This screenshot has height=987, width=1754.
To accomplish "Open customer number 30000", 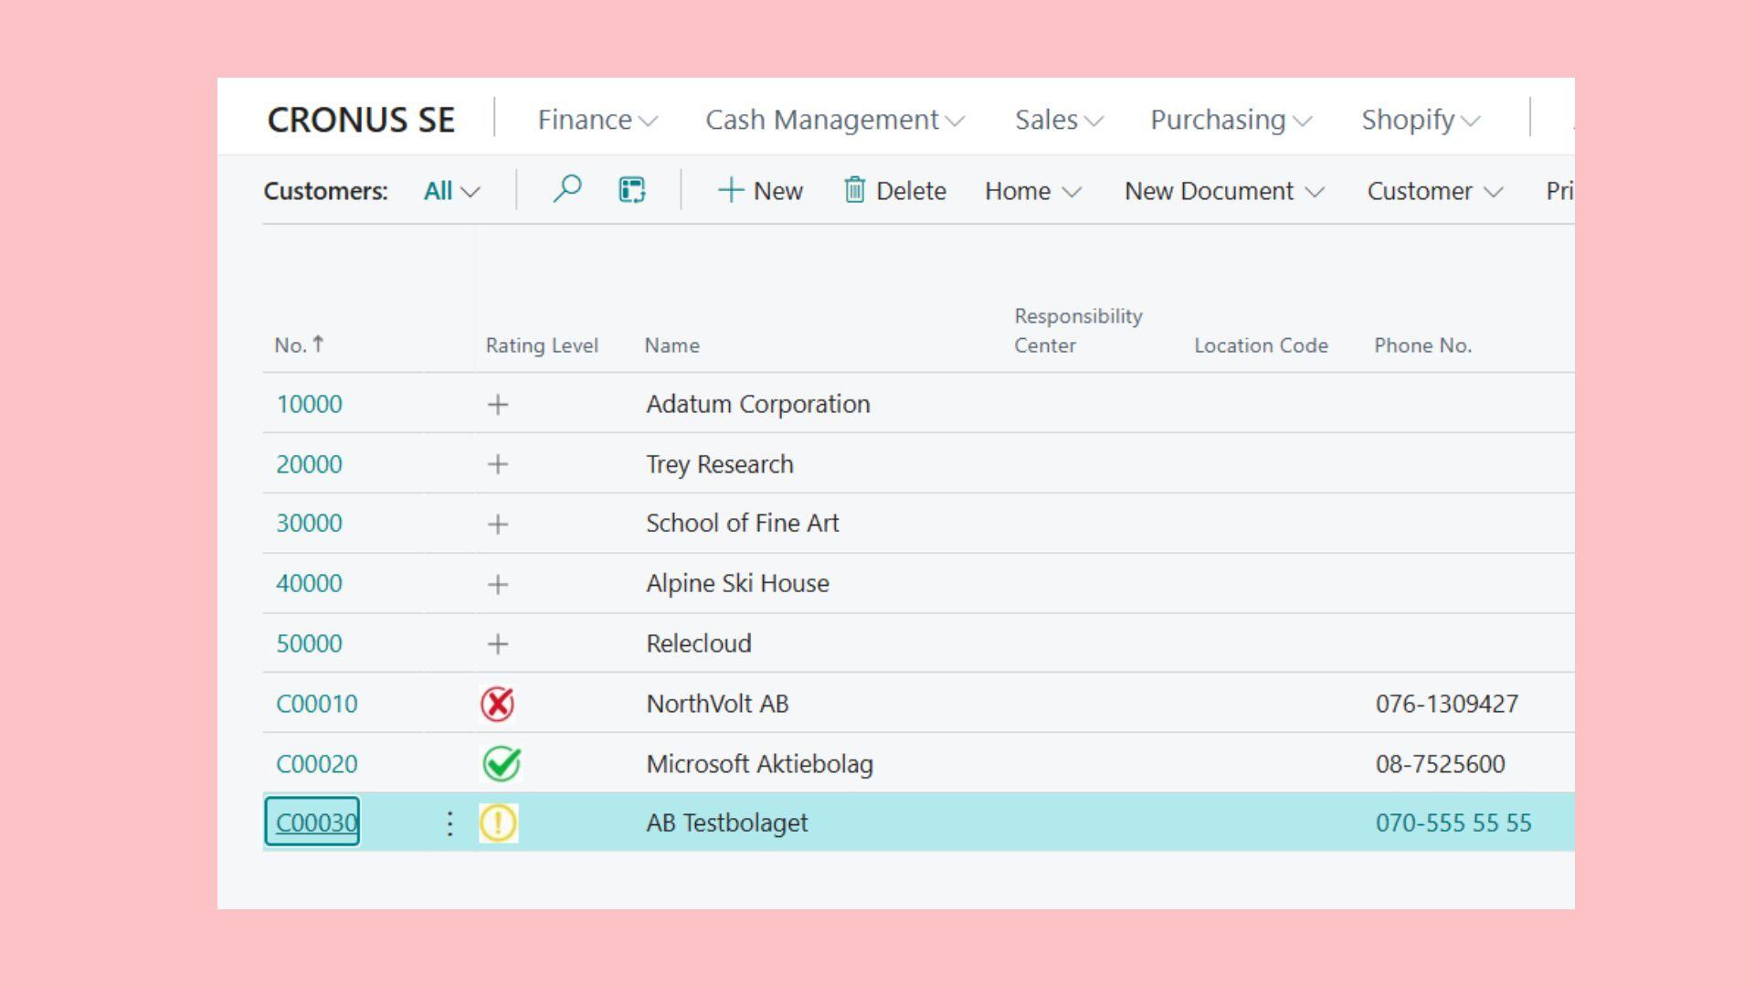I will [309, 523].
